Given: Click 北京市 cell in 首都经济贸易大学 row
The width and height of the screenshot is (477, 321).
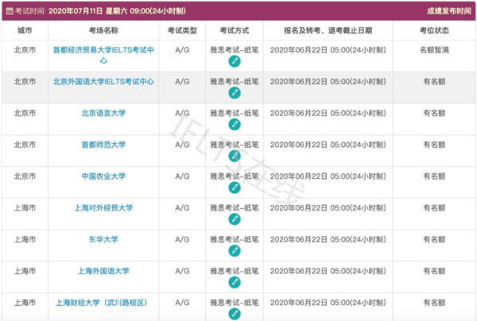Looking at the screenshot, I should point(25,50).
